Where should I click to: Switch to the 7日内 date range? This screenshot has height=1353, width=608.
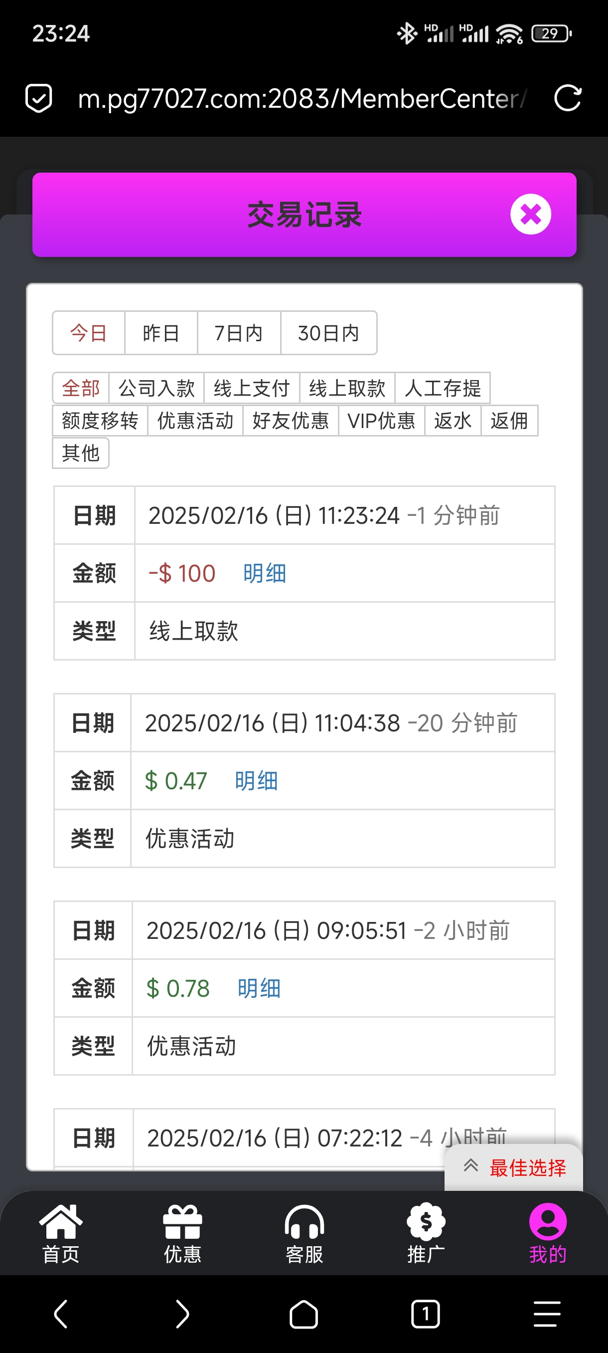[239, 333]
